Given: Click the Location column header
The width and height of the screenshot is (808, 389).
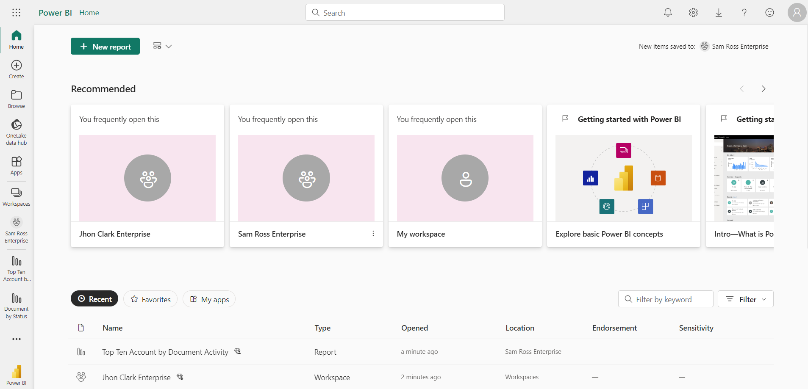Looking at the screenshot, I should [x=520, y=328].
